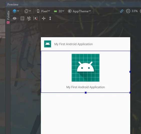Open the API version 30 dropdown
Image resolution: width=141 pixels, height=134 pixels.
(59, 11)
